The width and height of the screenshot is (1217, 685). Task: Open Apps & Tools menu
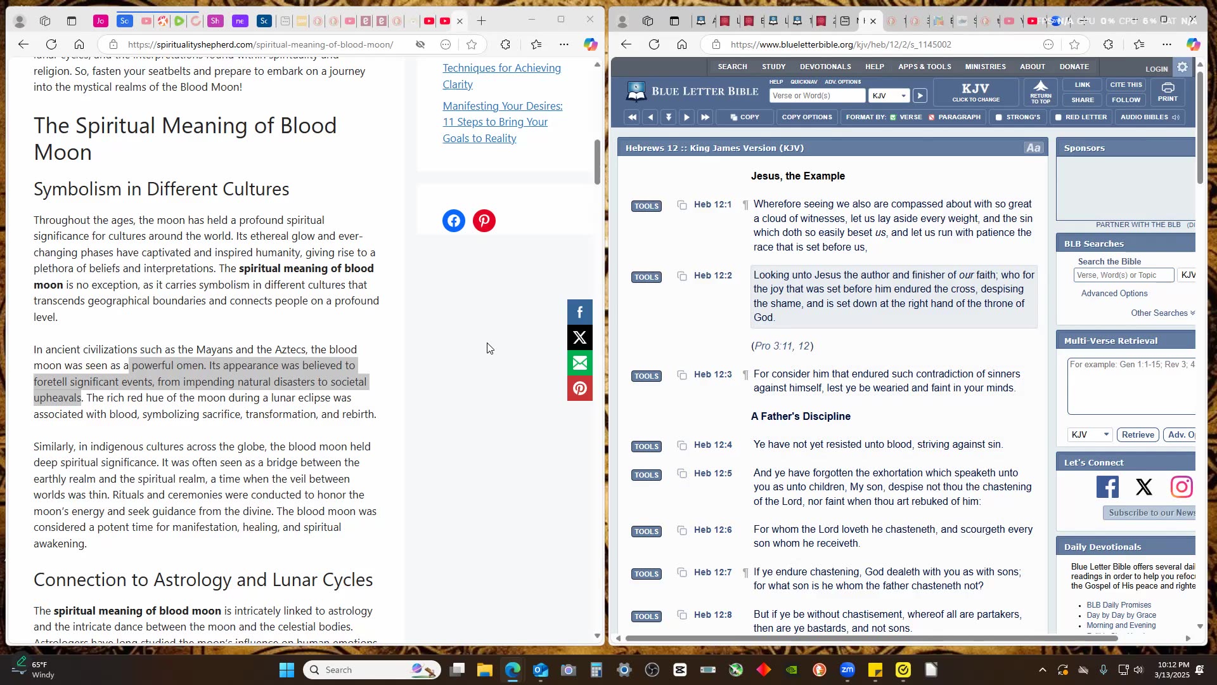tap(924, 67)
